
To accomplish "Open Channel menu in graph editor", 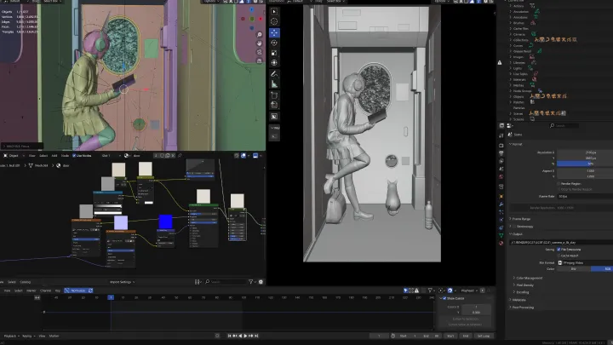I will point(45,290).
